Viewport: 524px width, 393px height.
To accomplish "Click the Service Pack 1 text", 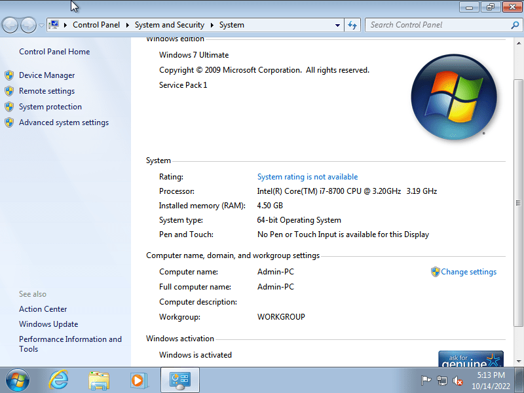I will pyautogui.click(x=183, y=85).
